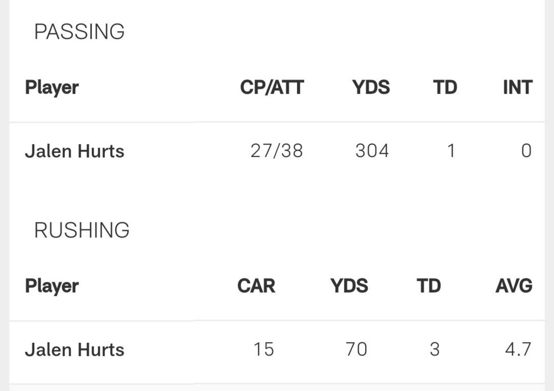Open Jalen Hurts link in rushing row

click(74, 350)
